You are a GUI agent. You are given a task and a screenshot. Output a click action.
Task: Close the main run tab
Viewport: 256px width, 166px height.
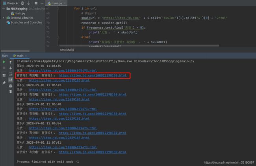[x=26, y=56]
